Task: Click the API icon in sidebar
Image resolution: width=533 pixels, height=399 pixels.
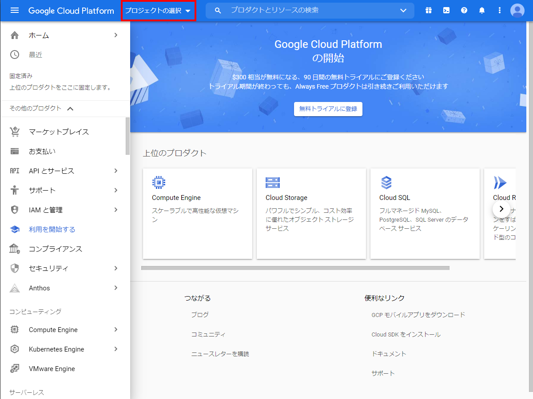Action: click(15, 171)
